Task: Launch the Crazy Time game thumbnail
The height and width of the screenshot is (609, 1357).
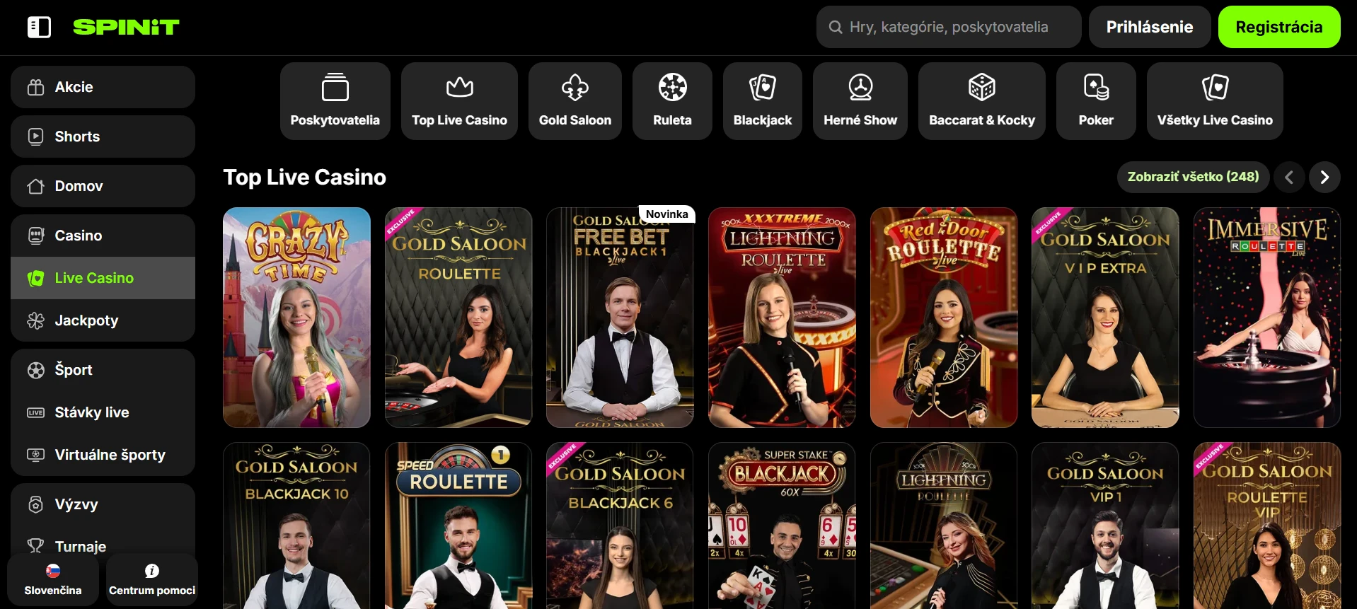Action: click(296, 318)
